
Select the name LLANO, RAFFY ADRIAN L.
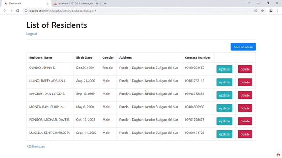48,81
